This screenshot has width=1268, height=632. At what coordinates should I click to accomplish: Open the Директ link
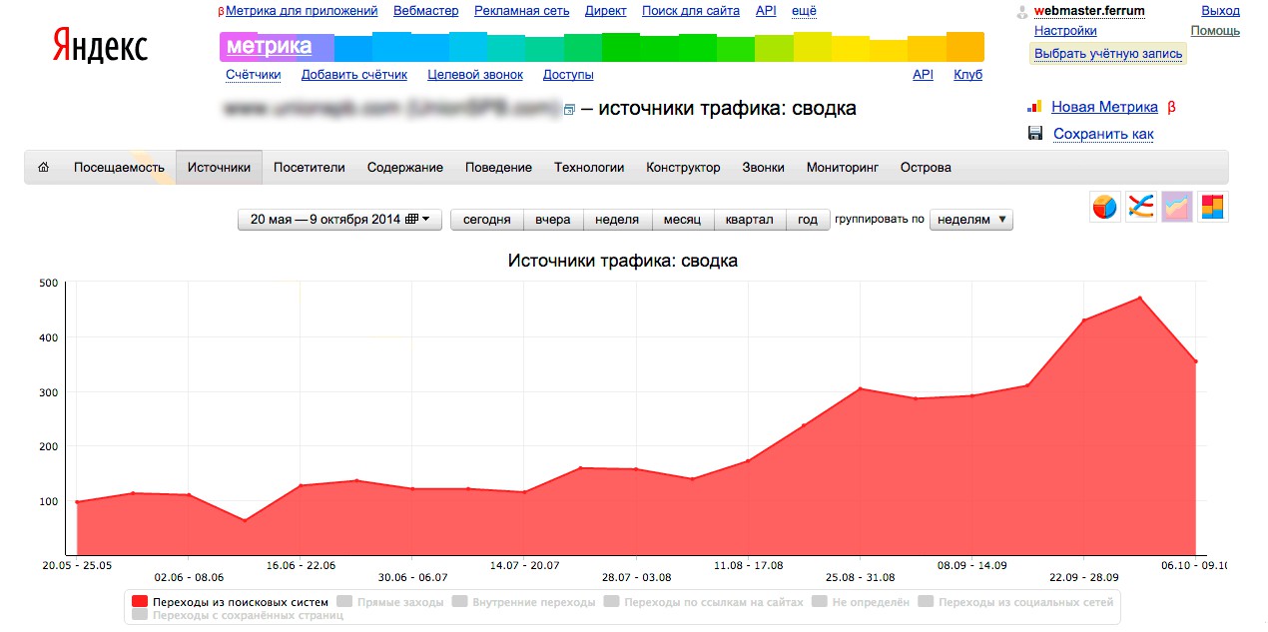tap(606, 11)
